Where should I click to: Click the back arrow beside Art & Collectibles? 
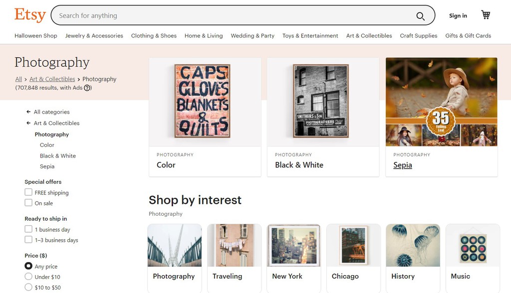[28, 123]
